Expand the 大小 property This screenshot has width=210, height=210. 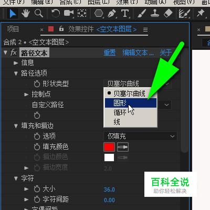(26, 189)
